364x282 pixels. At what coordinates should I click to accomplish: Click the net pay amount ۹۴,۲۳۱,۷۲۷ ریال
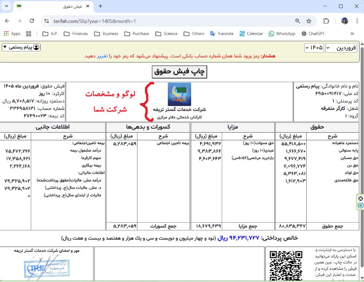pyautogui.click(x=238, y=238)
